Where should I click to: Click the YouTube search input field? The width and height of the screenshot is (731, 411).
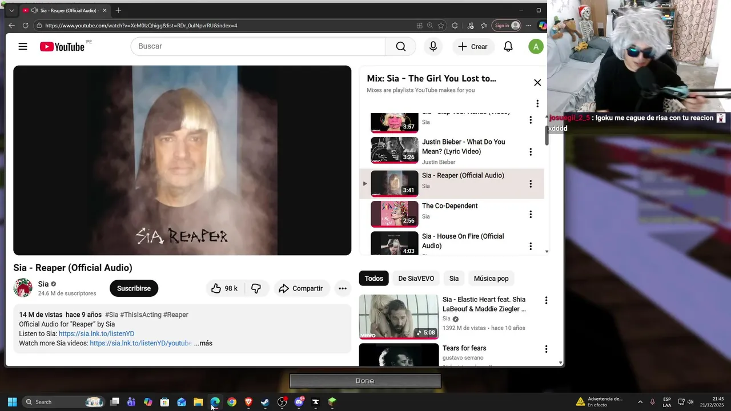point(258,46)
